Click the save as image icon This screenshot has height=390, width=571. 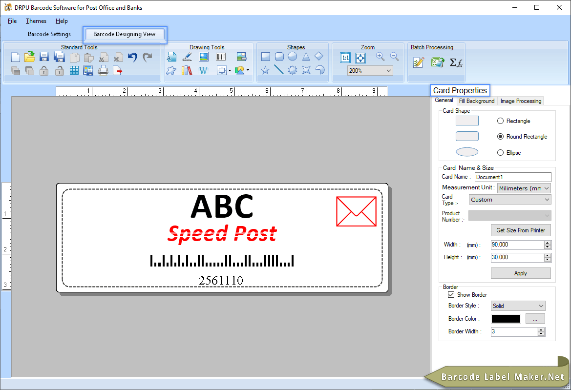pyautogui.click(x=88, y=71)
